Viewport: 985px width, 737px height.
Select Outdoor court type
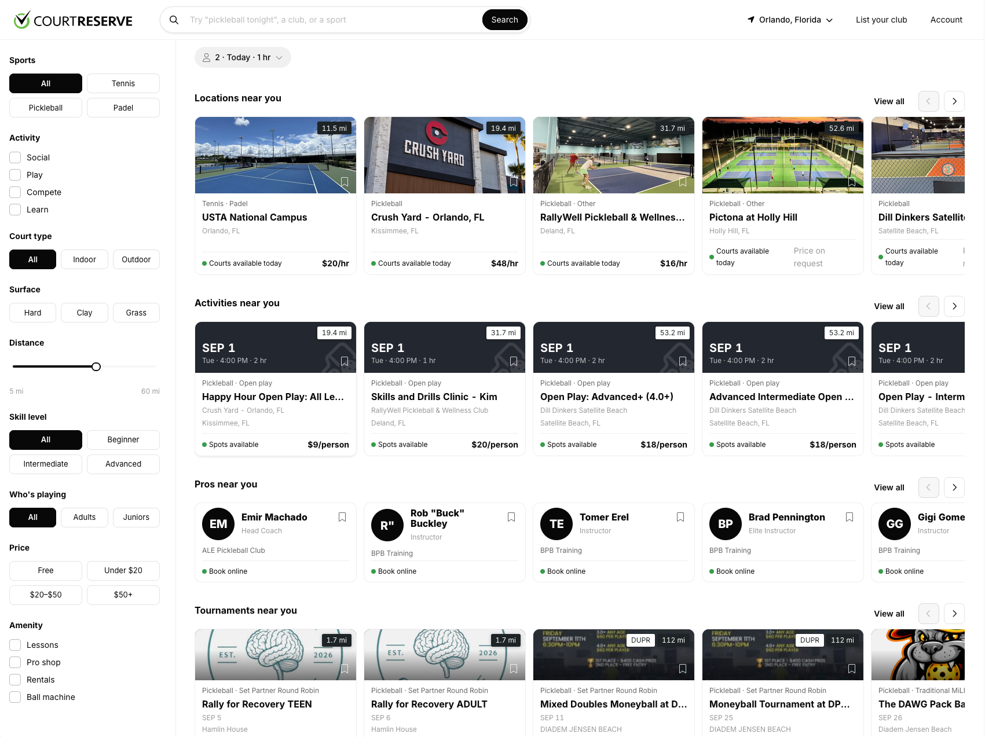pos(136,259)
